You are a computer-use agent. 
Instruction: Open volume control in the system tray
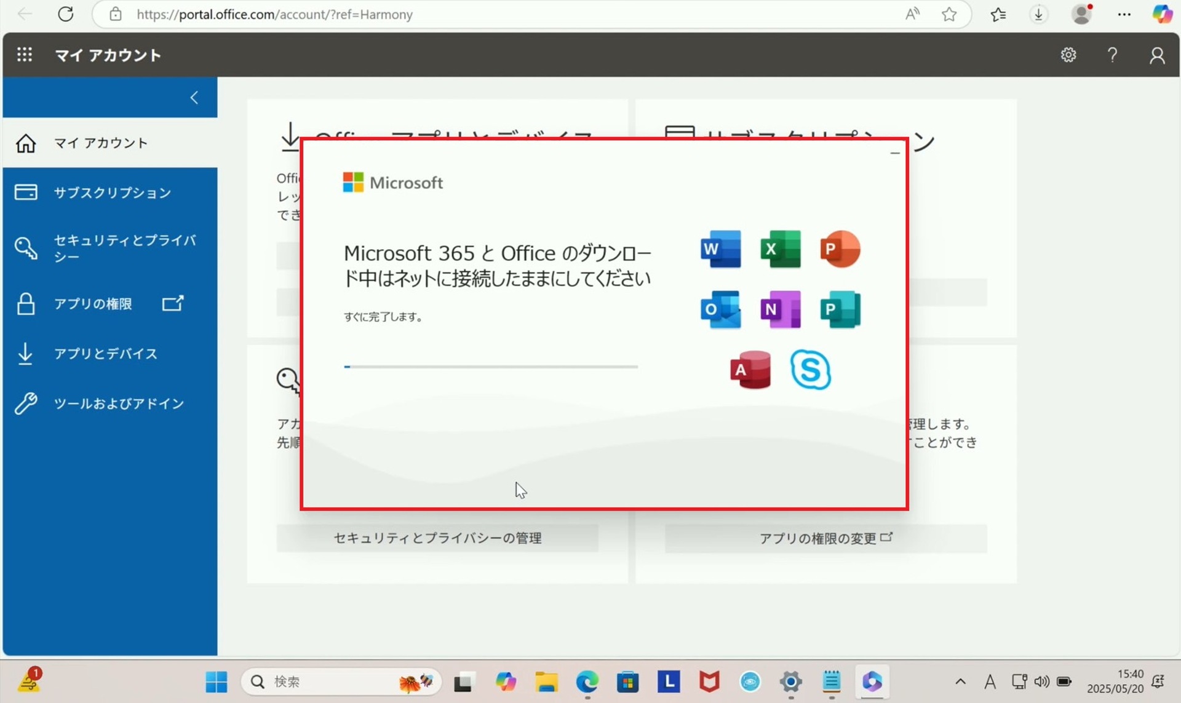(1041, 681)
